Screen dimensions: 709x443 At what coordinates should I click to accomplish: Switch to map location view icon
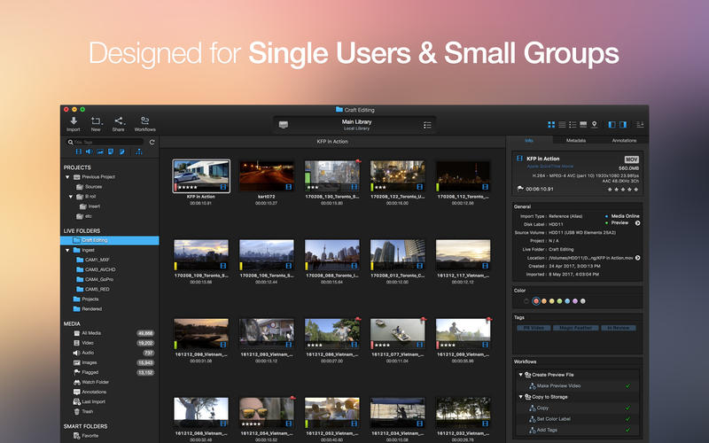click(594, 124)
